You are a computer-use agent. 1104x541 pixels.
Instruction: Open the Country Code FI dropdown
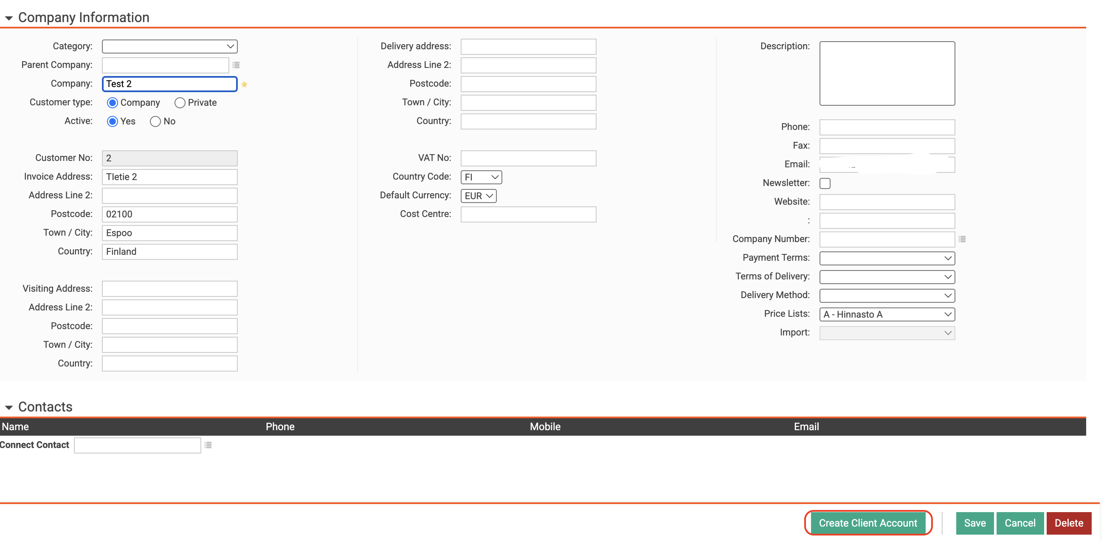[x=481, y=177]
